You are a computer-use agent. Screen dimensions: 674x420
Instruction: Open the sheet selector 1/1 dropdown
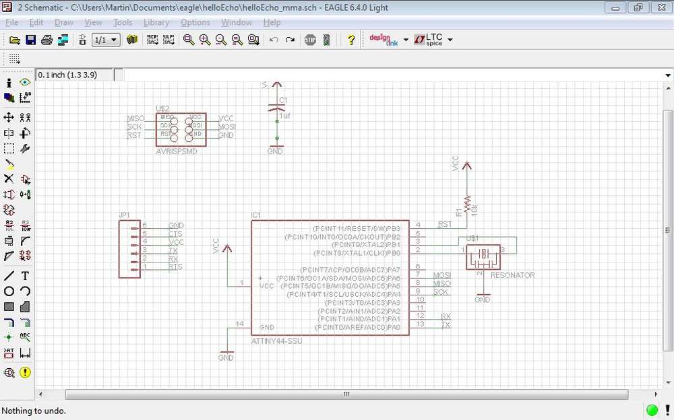[x=106, y=40]
